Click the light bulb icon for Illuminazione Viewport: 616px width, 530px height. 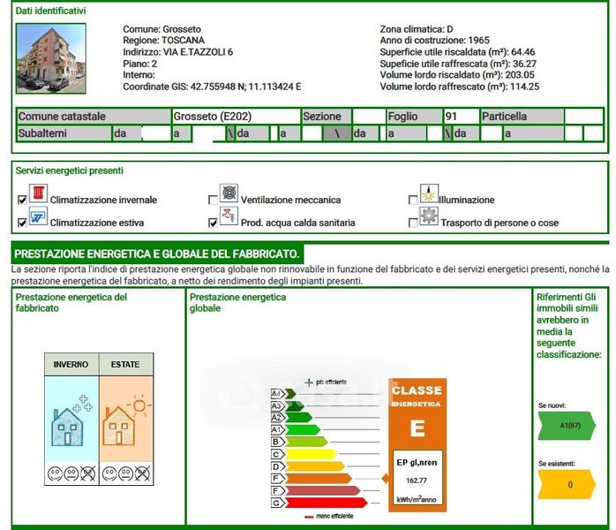pyautogui.click(x=429, y=193)
